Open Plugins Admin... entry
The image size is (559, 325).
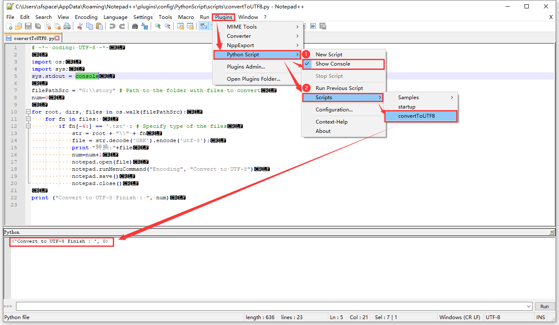[257, 66]
